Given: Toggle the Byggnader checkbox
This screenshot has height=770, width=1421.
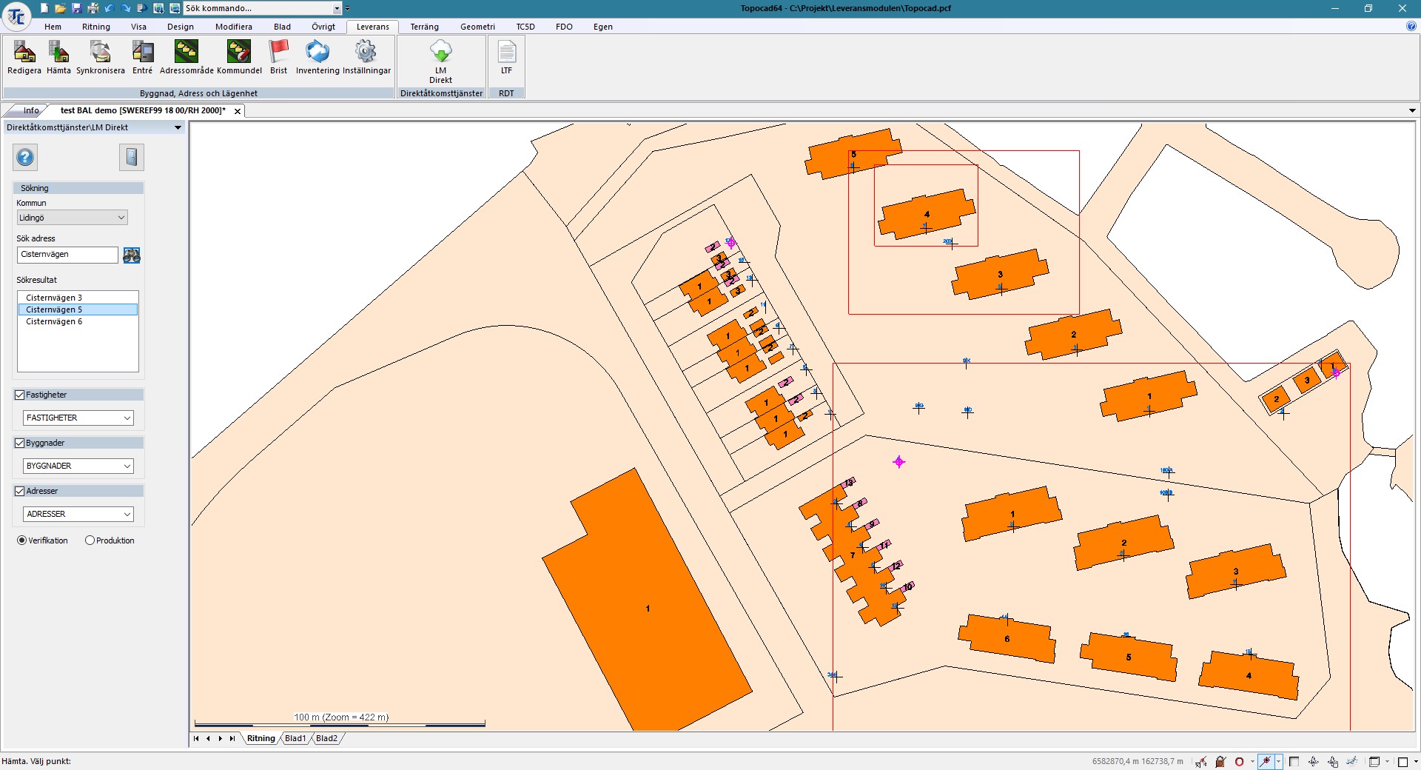Looking at the screenshot, I should coord(20,443).
